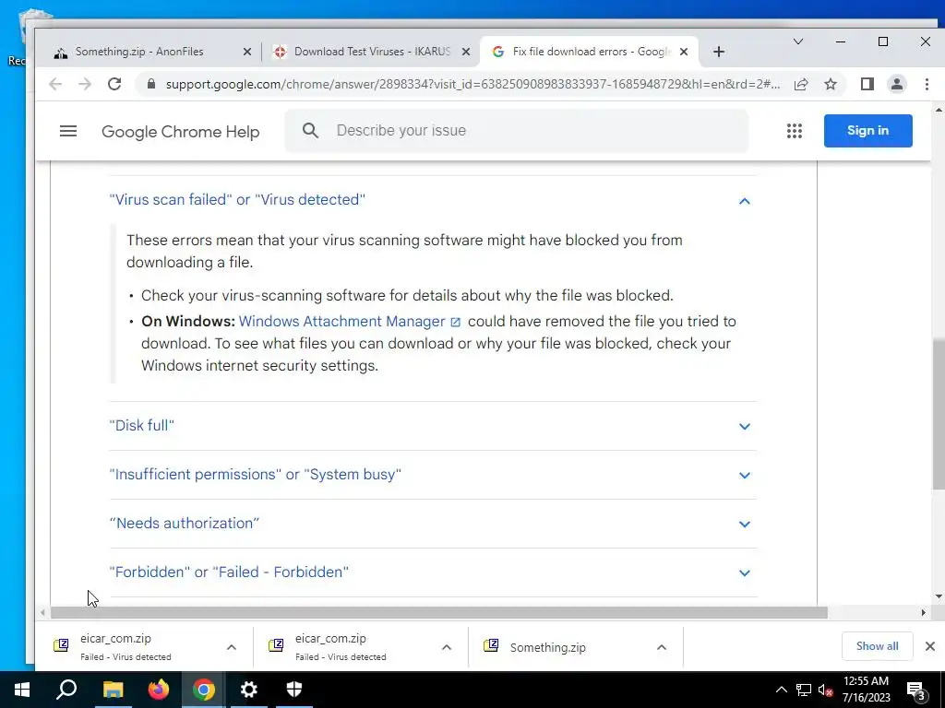Open options arrow for Something.zip download
Screen dimensions: 945x708
click(661, 647)
